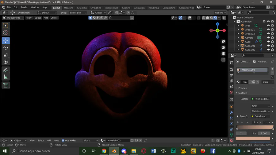Open the Object properties orange square icon
The image size is (276, 155).
point(231,107)
